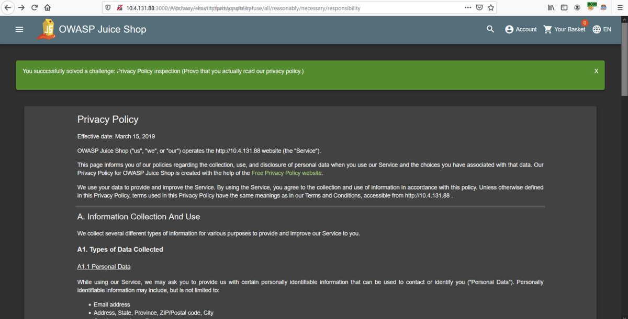Image resolution: width=628 pixels, height=319 pixels.
Task: Click the Privacy Policy heading
Action: 108,120
